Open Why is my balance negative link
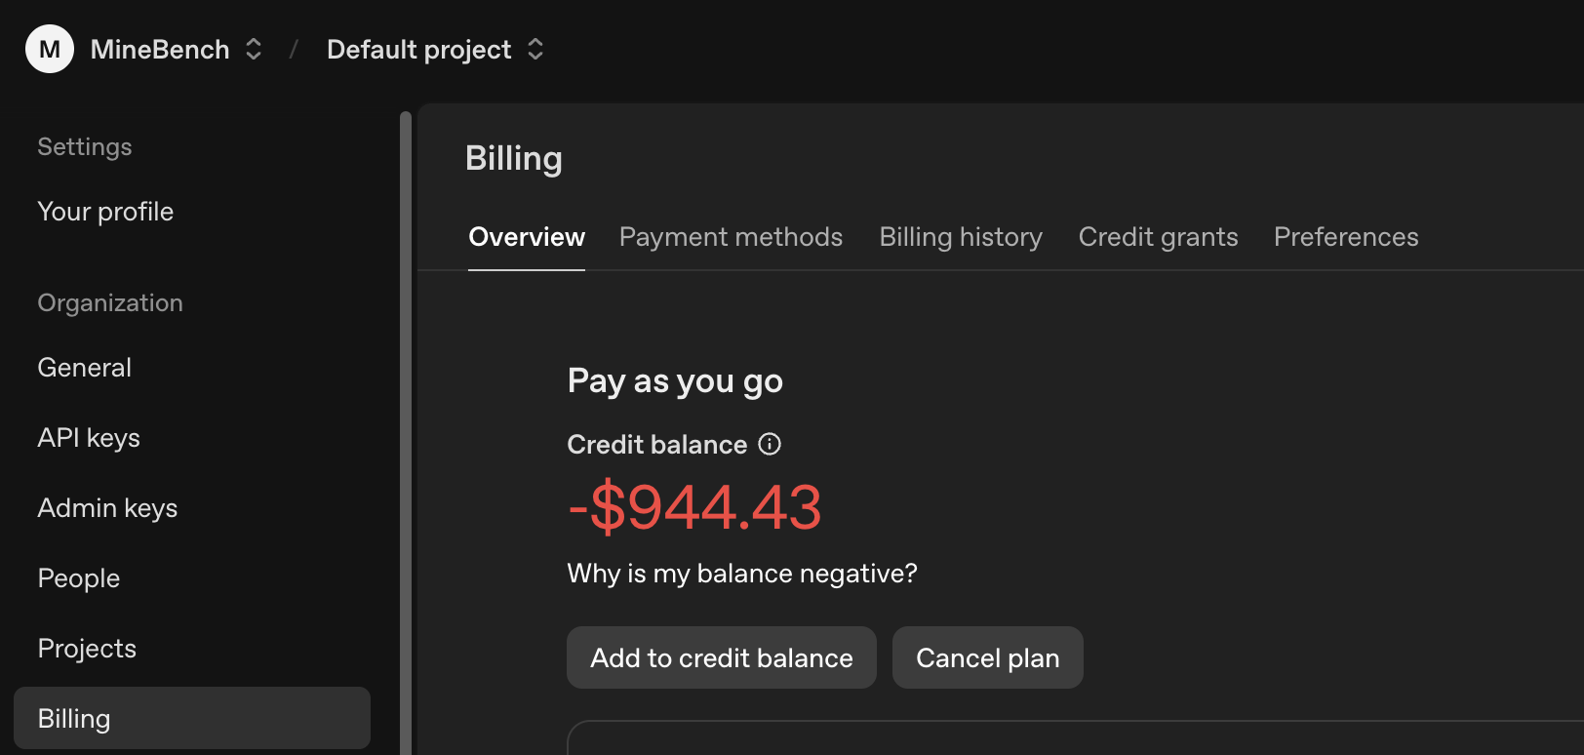The width and height of the screenshot is (1584, 755). [742, 574]
